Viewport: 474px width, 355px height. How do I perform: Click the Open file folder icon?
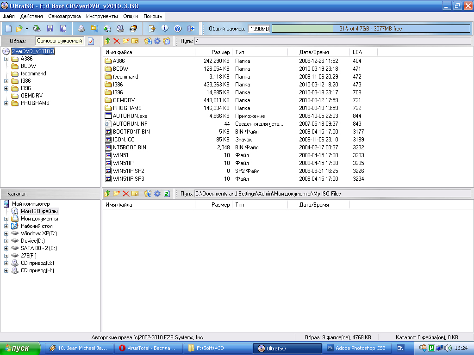click(19, 29)
